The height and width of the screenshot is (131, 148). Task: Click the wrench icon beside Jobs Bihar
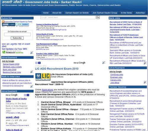pos(145,82)
